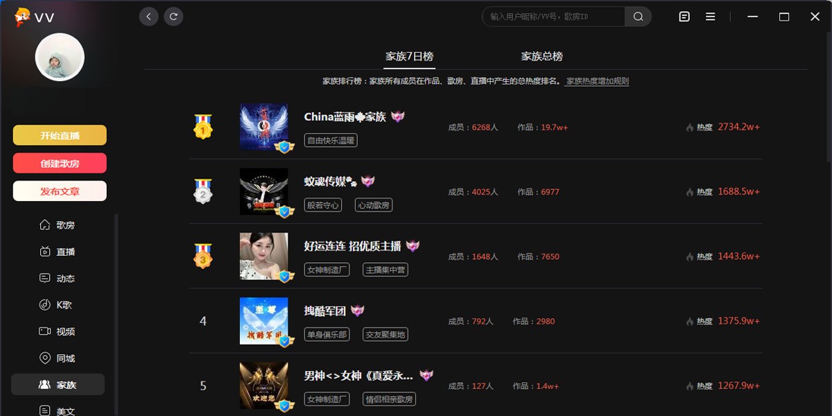The height and width of the screenshot is (416, 832).
Task: Go back with the left arrow button
Action: [x=149, y=17]
